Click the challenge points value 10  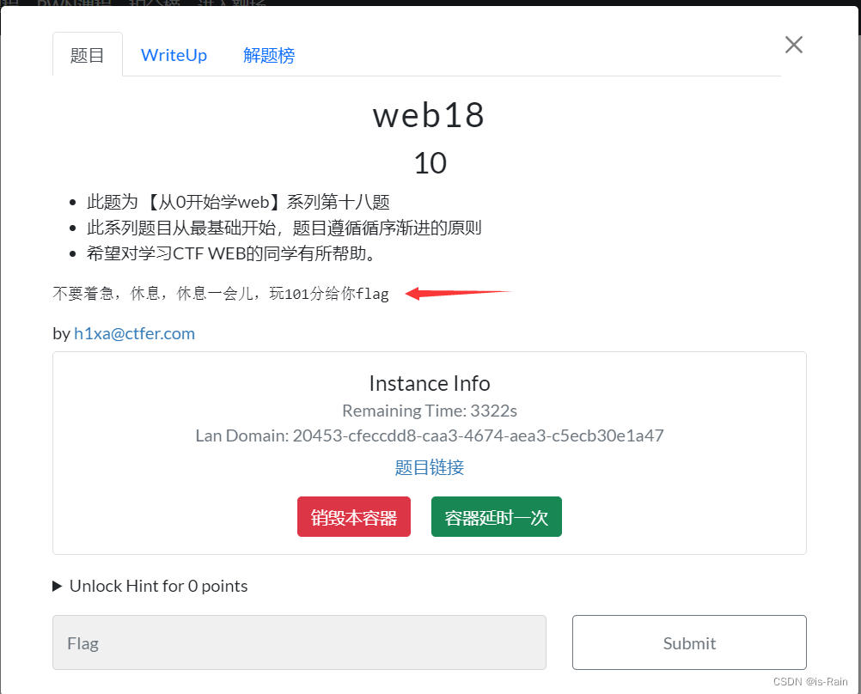(429, 162)
